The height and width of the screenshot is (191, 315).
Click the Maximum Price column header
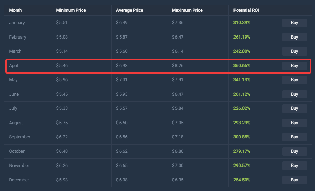[x=187, y=10]
